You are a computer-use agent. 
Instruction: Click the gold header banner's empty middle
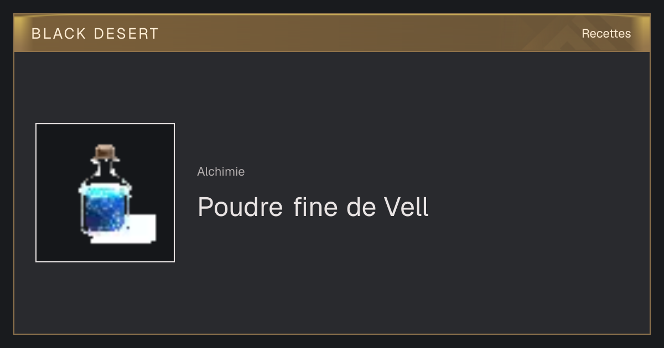tap(360, 34)
